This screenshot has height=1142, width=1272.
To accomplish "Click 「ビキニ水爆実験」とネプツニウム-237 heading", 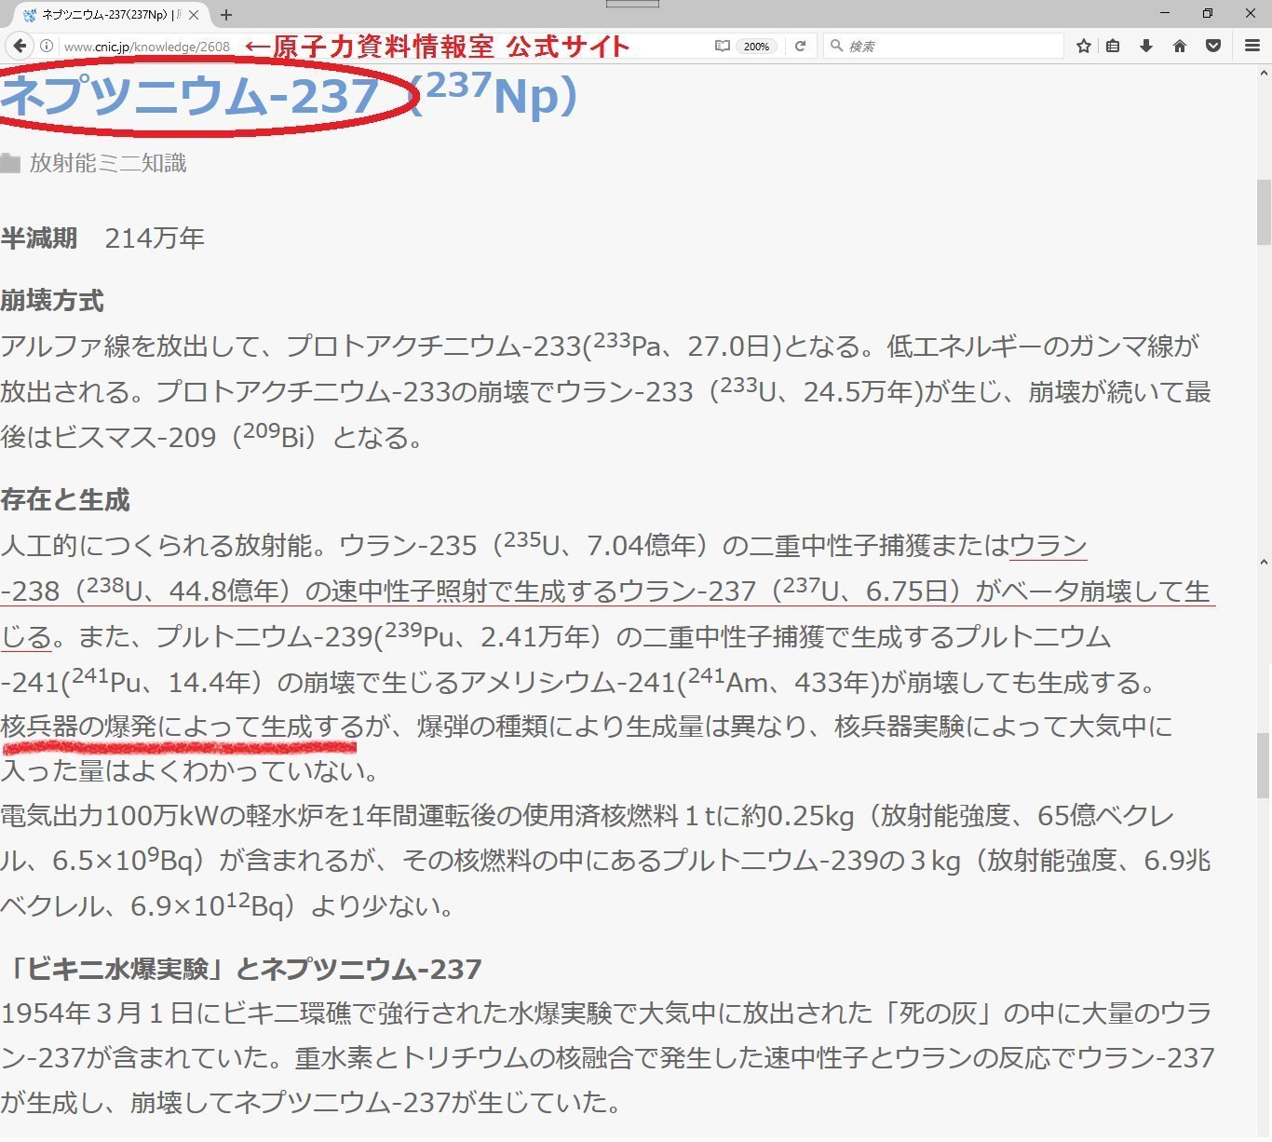I will pos(241,970).
